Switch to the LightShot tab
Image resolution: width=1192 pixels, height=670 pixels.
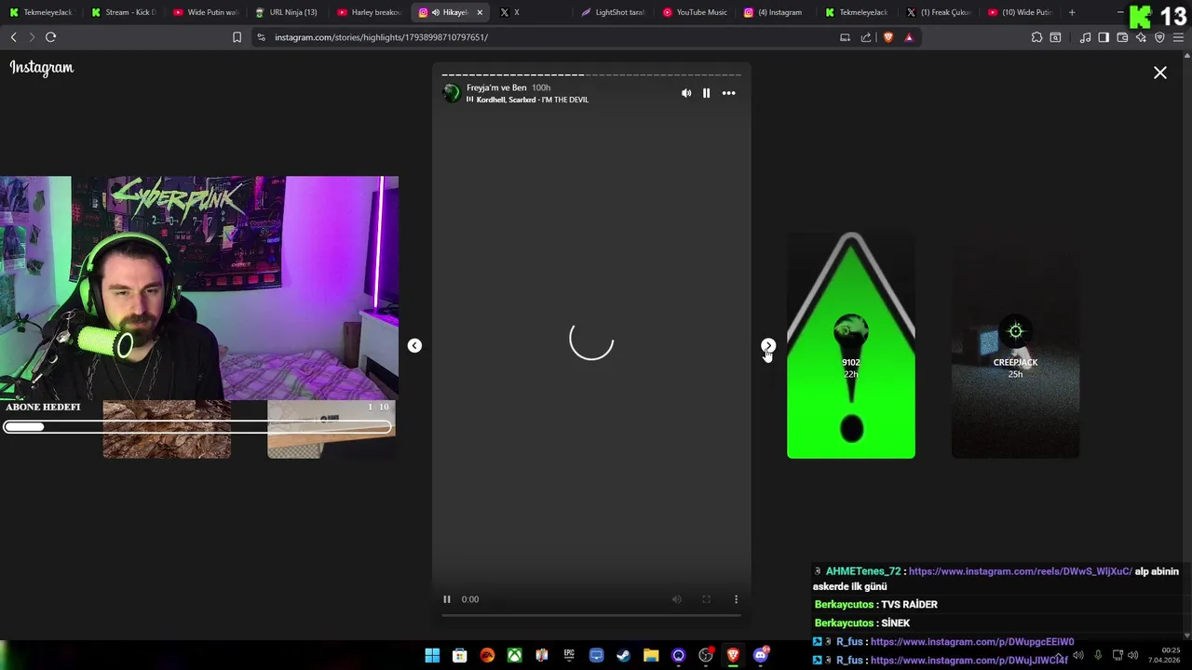click(613, 12)
